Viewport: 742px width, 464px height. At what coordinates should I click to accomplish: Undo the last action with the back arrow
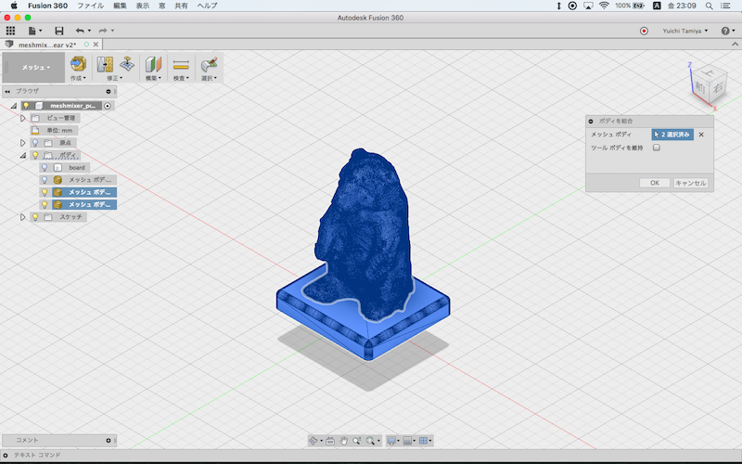(80, 31)
